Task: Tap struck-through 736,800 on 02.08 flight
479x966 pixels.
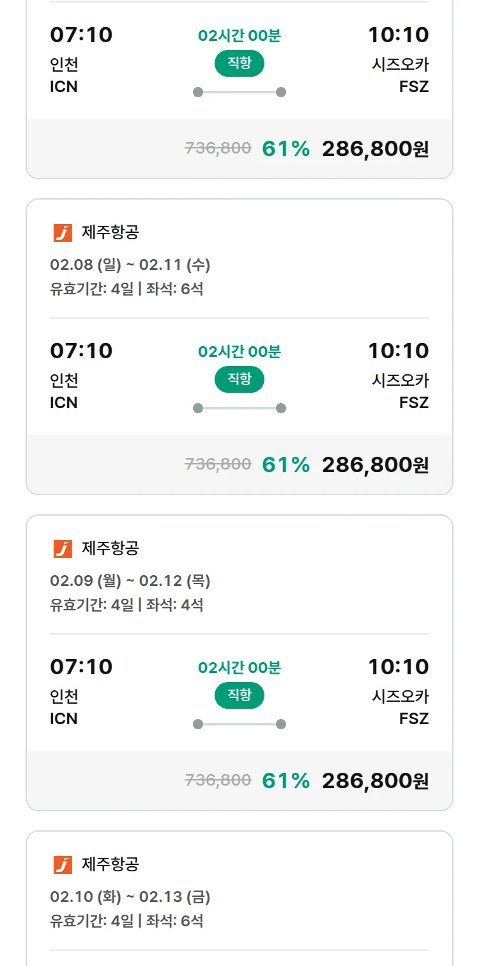Action: (x=218, y=464)
